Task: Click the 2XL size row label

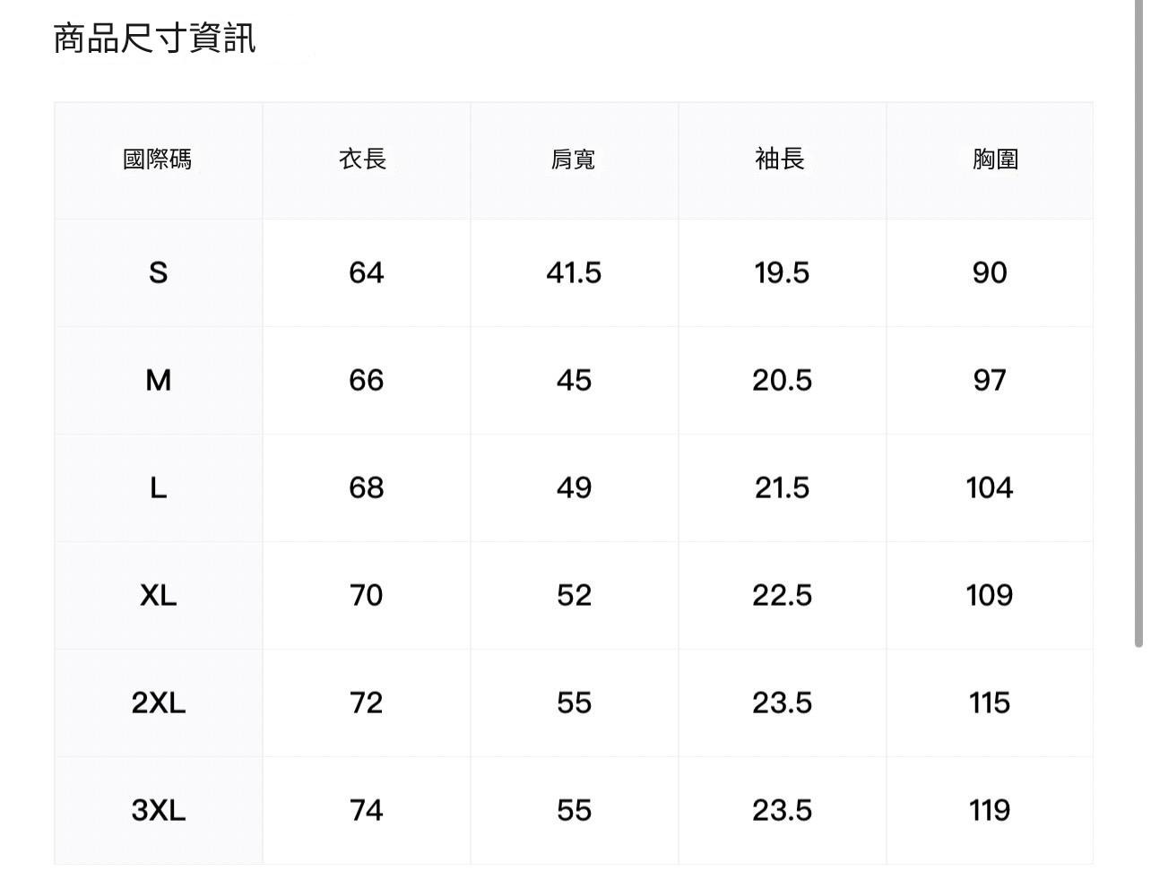Action: [x=158, y=702]
